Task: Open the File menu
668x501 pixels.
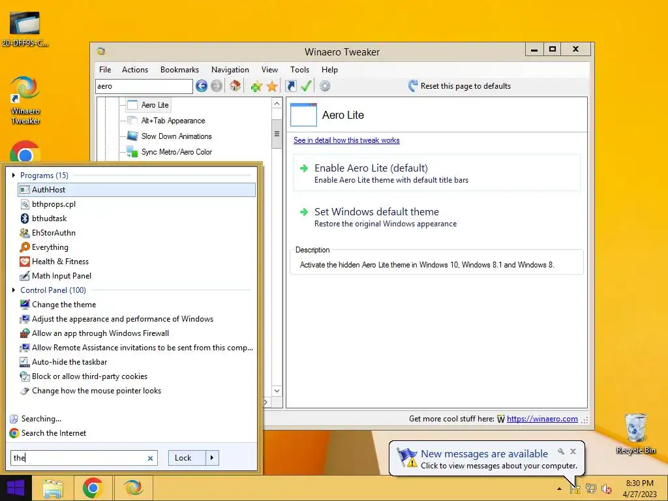Action: 105,69
